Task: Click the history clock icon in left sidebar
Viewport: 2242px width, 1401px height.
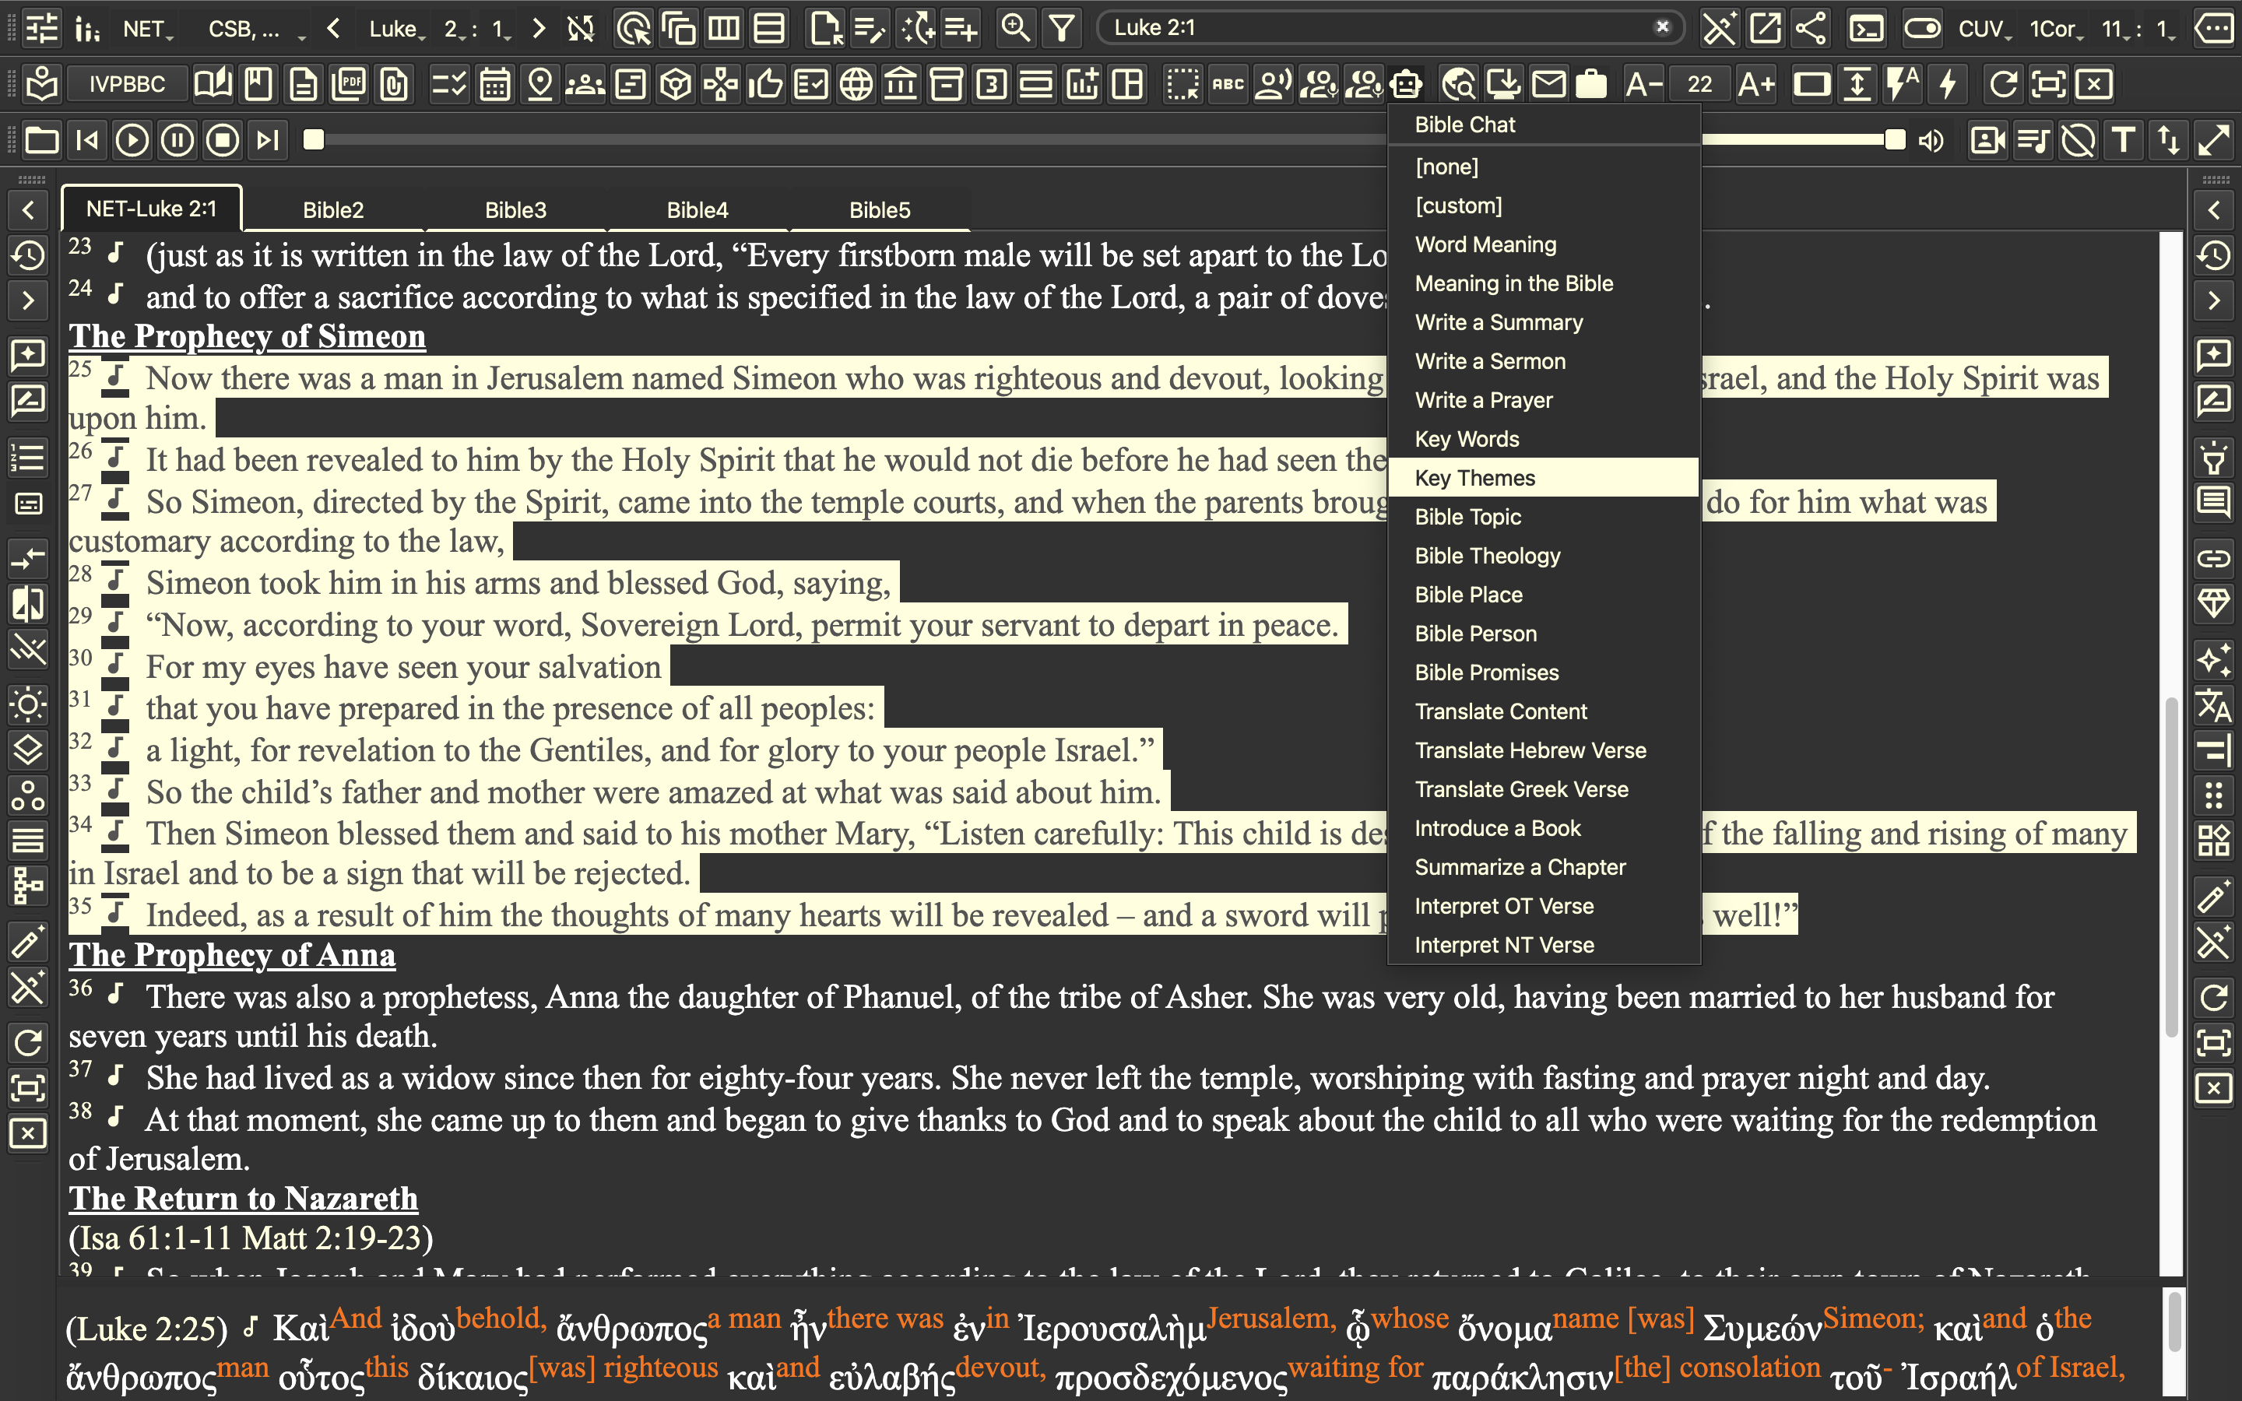Action: (x=28, y=255)
